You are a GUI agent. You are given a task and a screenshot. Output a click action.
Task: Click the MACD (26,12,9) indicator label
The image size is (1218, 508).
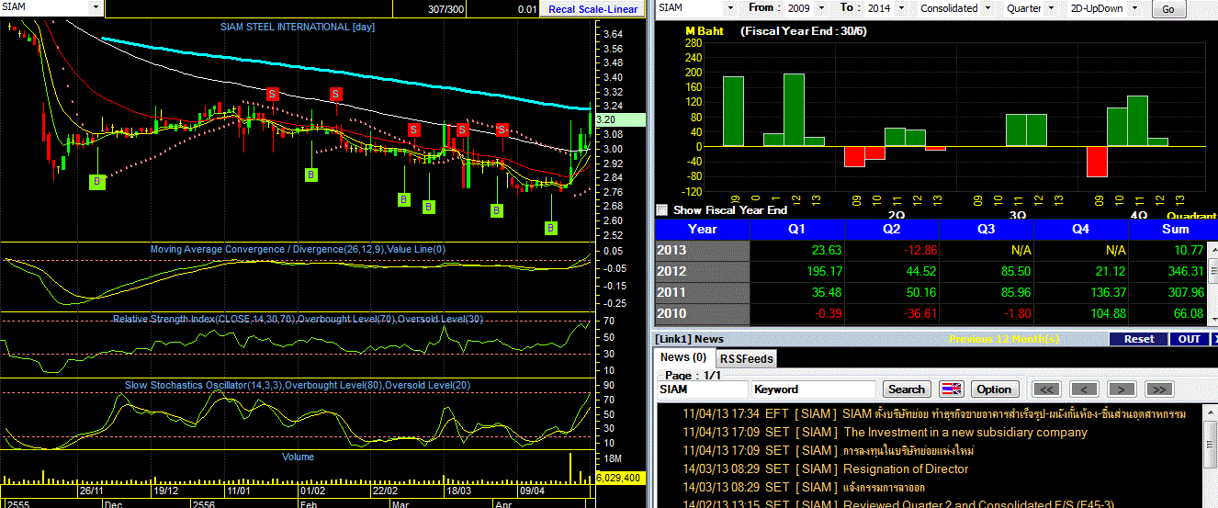coord(298,249)
